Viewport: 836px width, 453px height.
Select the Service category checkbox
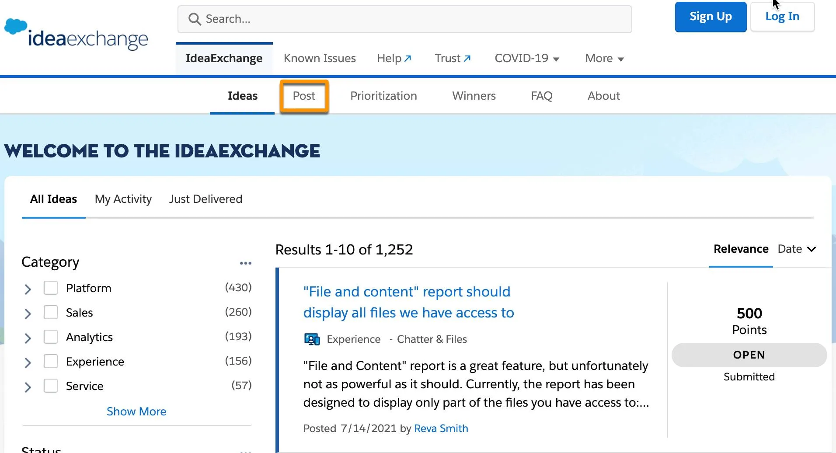click(x=51, y=386)
